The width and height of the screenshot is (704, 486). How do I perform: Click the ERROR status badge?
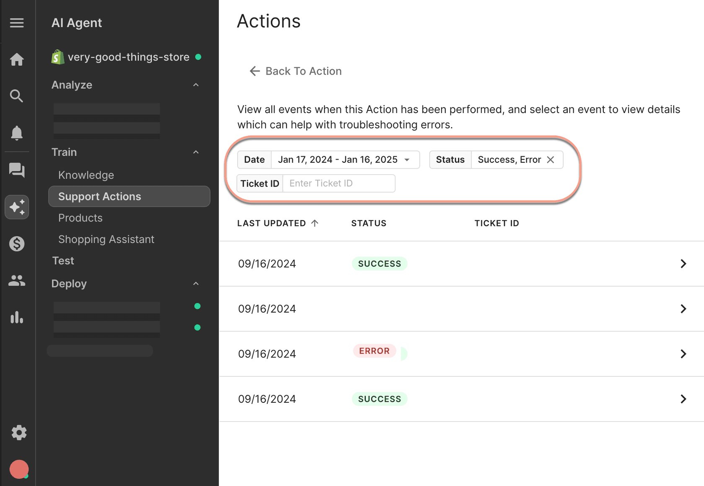[374, 351]
